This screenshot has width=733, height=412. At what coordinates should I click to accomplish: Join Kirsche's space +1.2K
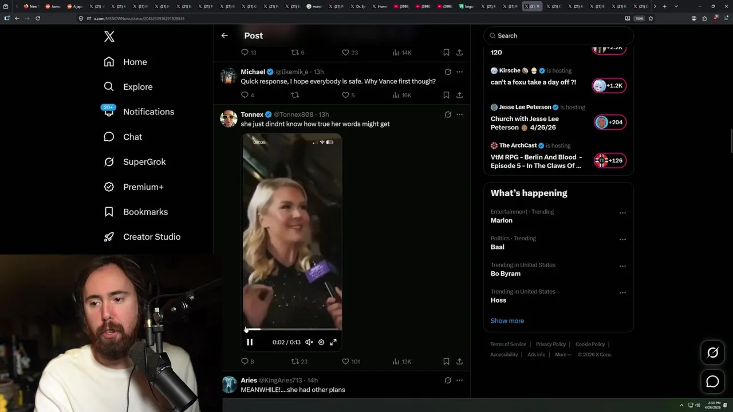tap(609, 86)
